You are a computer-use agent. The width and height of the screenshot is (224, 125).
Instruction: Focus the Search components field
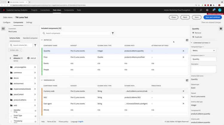click(x=76, y=33)
